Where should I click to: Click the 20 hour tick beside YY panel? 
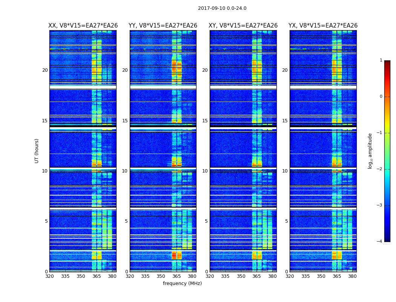click(x=125, y=70)
